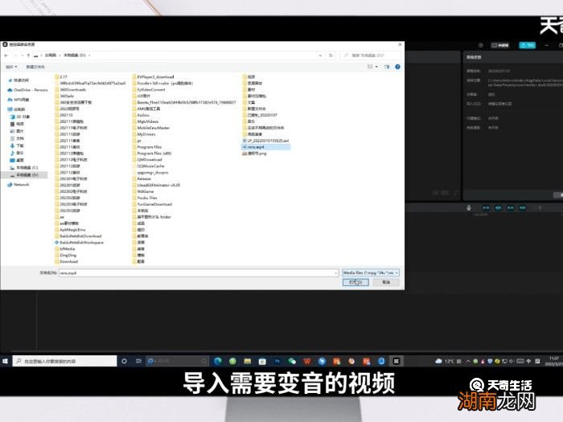Select the MgtvVideos folder
This screenshot has width=563, height=422.
[x=146, y=121]
